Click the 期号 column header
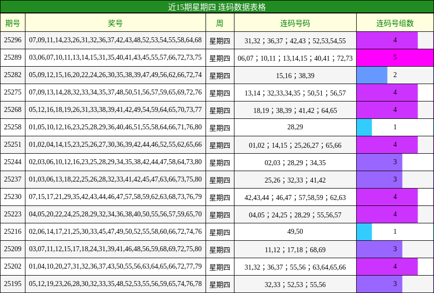 coord(13,22)
